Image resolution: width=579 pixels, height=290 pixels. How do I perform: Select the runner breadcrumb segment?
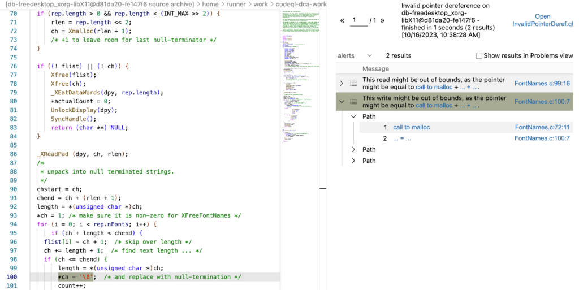[235, 4]
